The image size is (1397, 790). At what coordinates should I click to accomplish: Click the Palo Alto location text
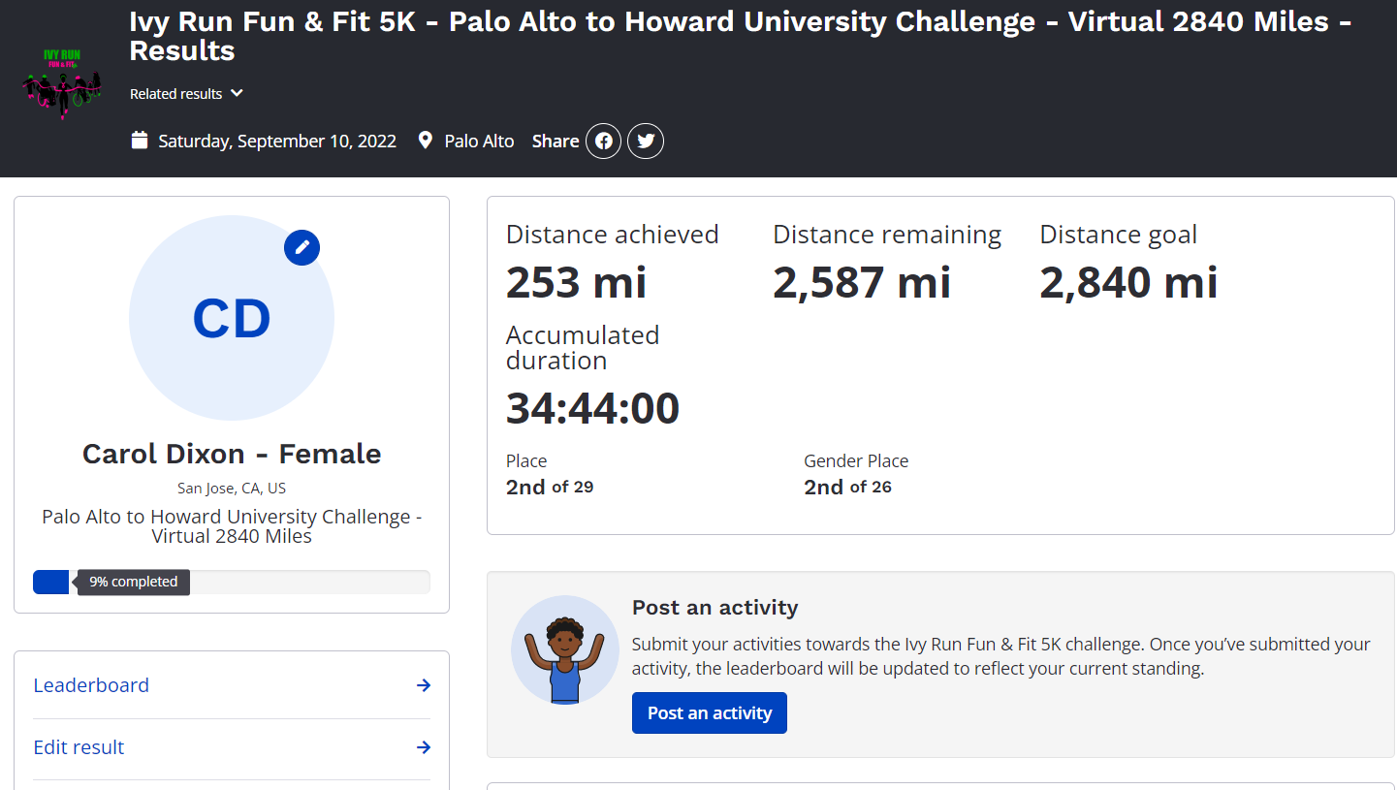pos(479,141)
